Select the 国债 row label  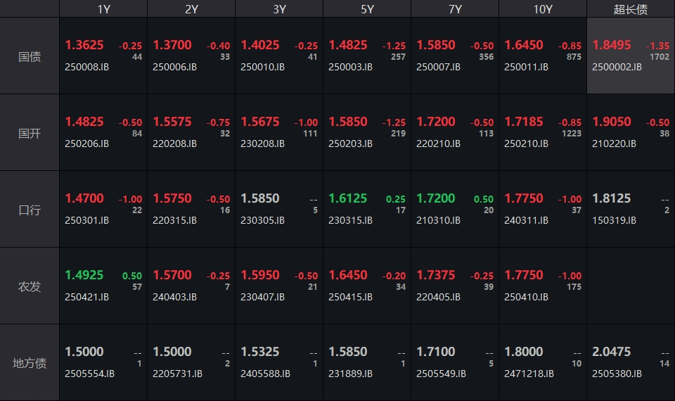coord(30,56)
